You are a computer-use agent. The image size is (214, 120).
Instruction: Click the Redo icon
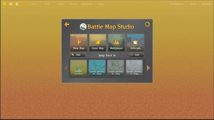[17, 4]
